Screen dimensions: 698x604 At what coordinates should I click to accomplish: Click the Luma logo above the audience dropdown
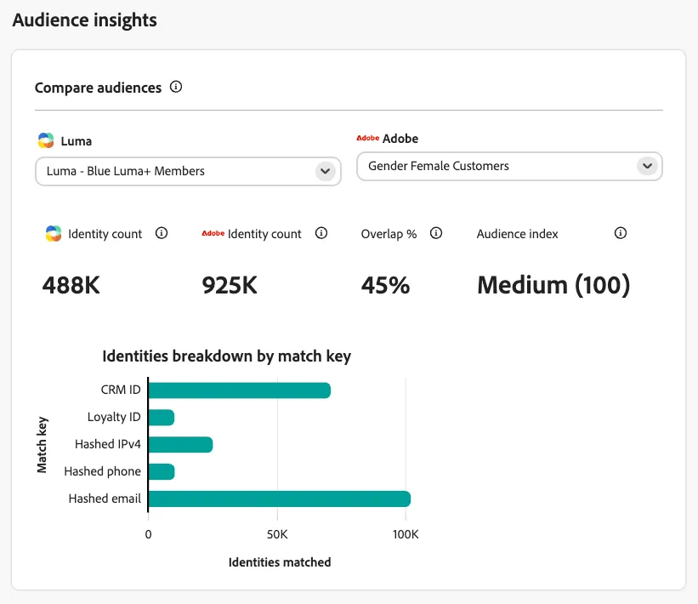[x=46, y=140]
